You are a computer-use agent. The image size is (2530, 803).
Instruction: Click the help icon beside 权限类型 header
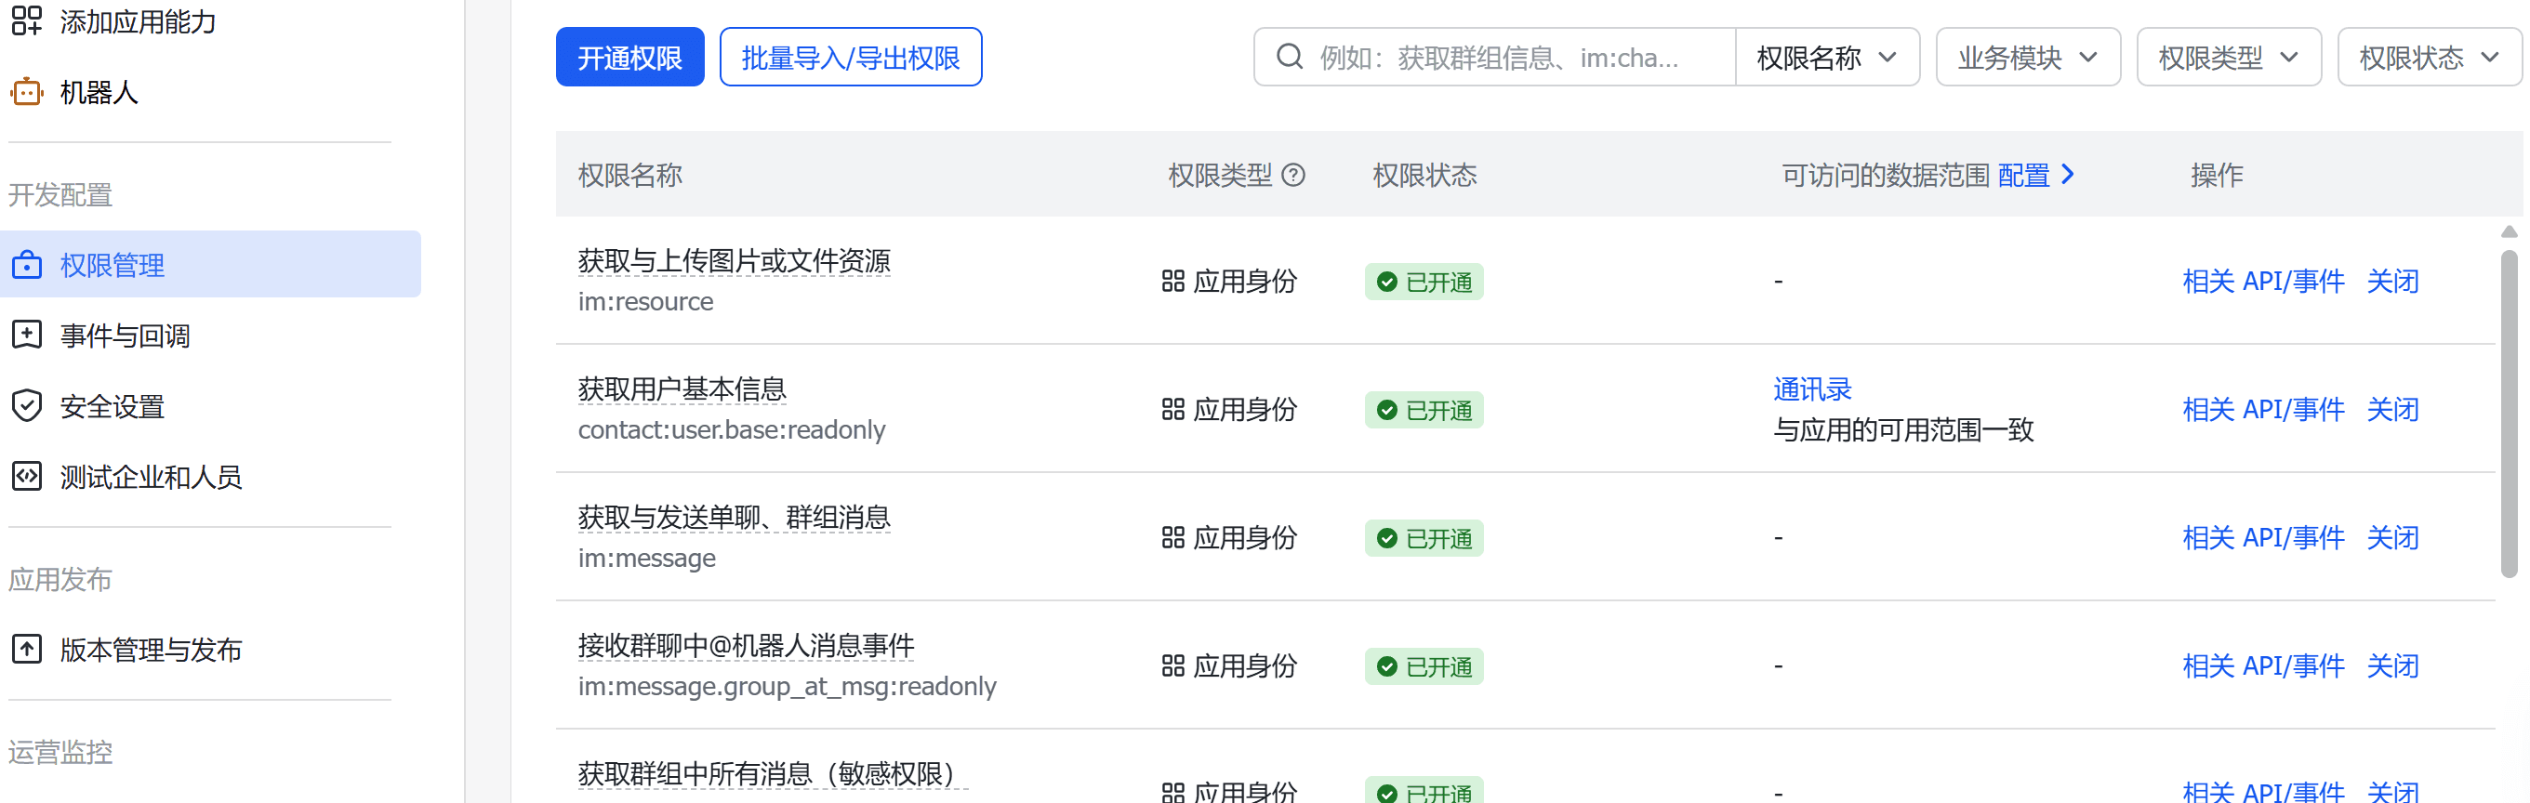click(1293, 175)
